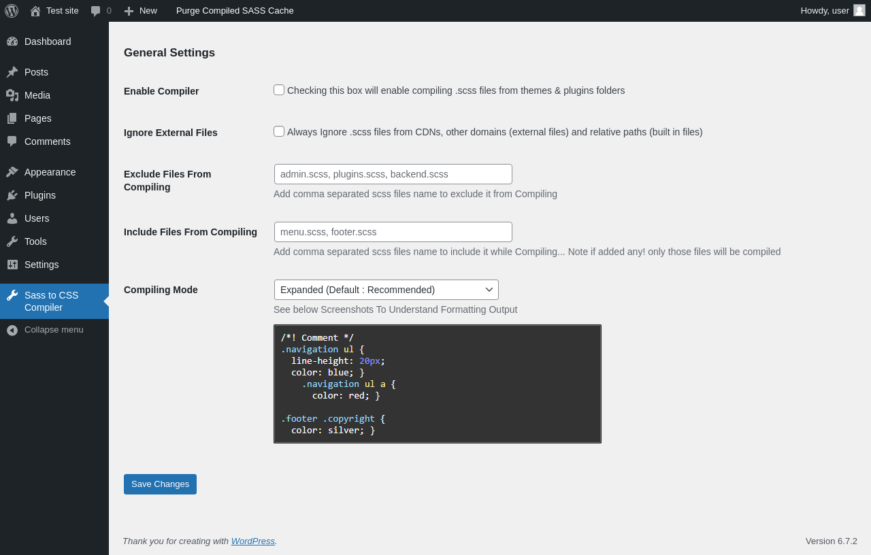
Task: Click 'General Settings' heading
Action: pyautogui.click(x=169, y=53)
